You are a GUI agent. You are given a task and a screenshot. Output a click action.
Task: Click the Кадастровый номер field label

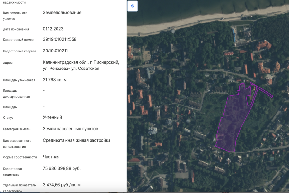point(18,40)
